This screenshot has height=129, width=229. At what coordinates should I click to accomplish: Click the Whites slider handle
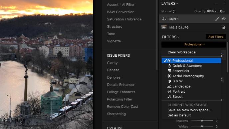click(202, 126)
